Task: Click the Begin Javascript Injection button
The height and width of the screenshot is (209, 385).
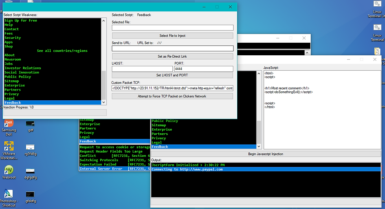Action: pos(266,154)
